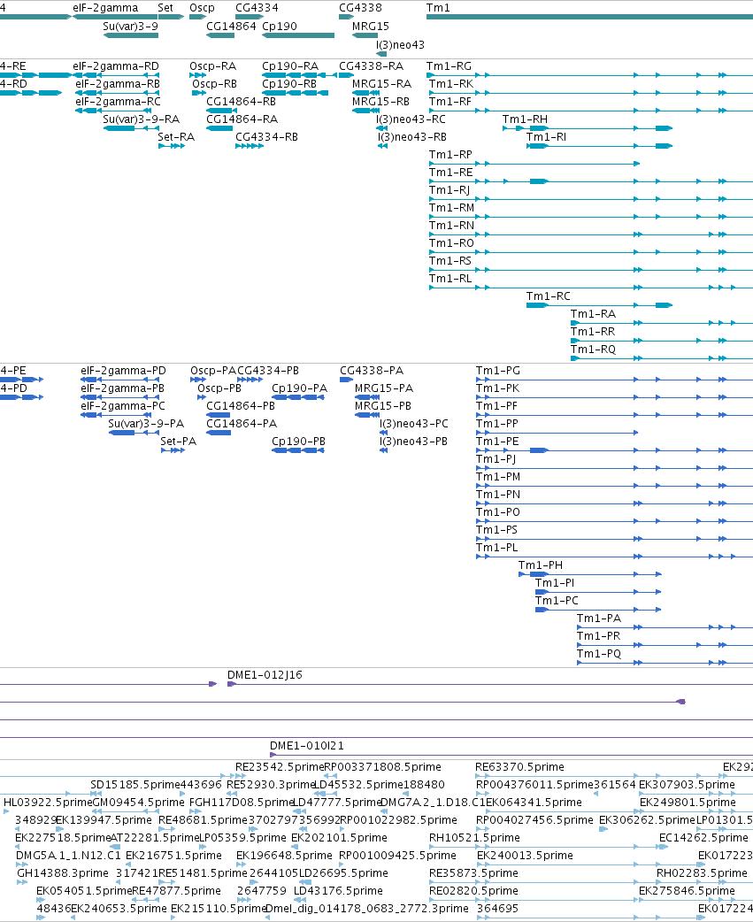Viewport: 753px width, 922px height.
Task: Click EST HL03922.5prime
Action: coord(48,803)
